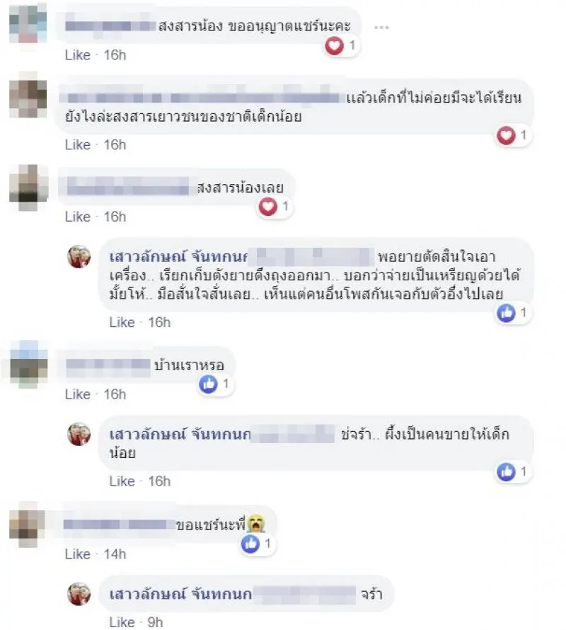Like the สงสารน้องเลย comment
The width and height of the screenshot is (566, 630).
(x=78, y=217)
